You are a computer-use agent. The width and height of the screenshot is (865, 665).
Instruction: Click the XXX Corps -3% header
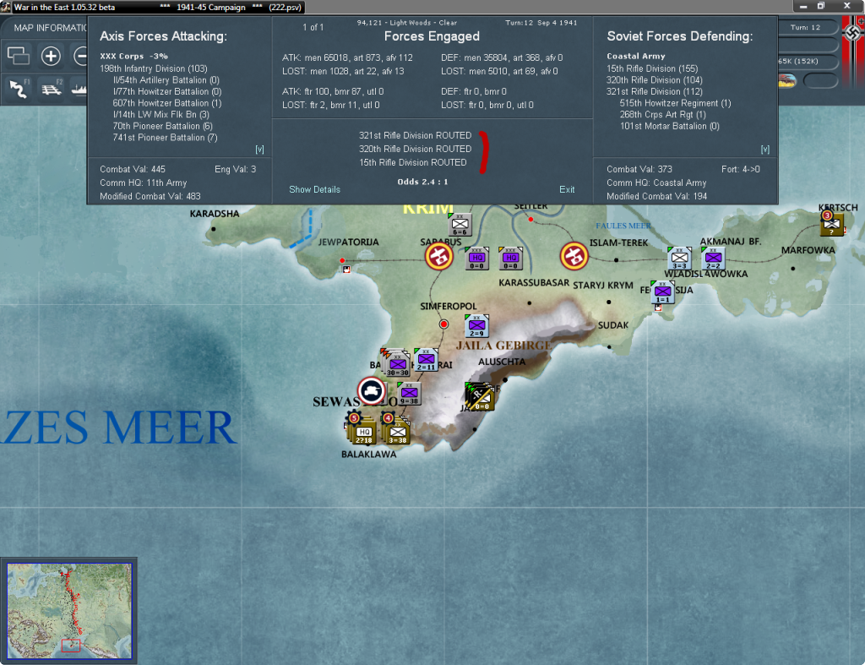[x=134, y=57]
